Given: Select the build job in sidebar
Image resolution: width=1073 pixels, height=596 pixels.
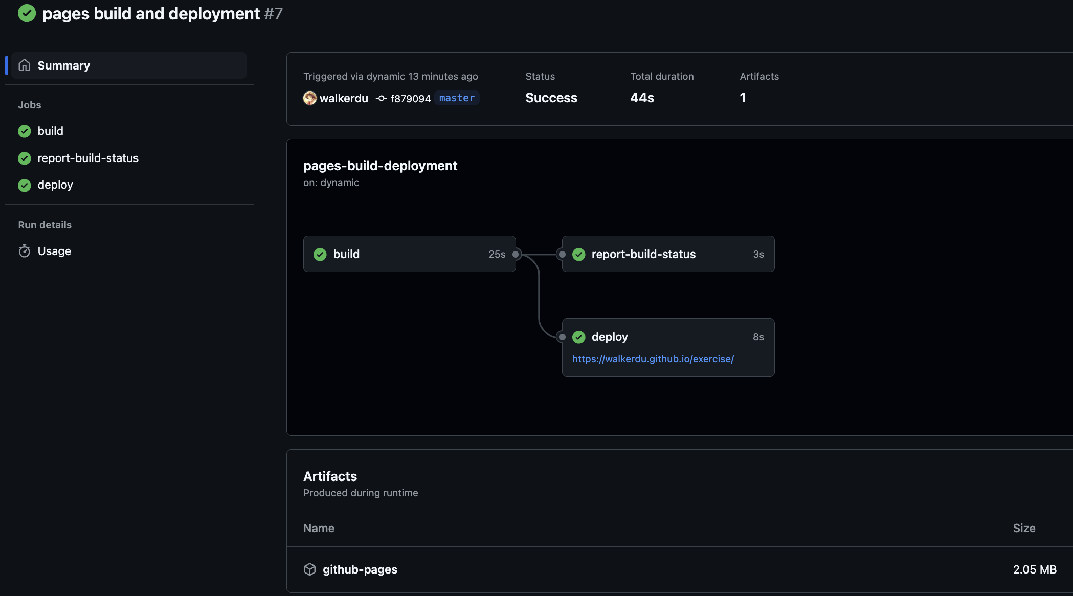Looking at the screenshot, I should click(x=50, y=131).
